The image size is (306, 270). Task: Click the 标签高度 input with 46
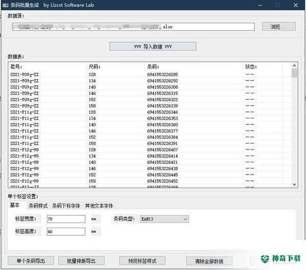pos(66,232)
